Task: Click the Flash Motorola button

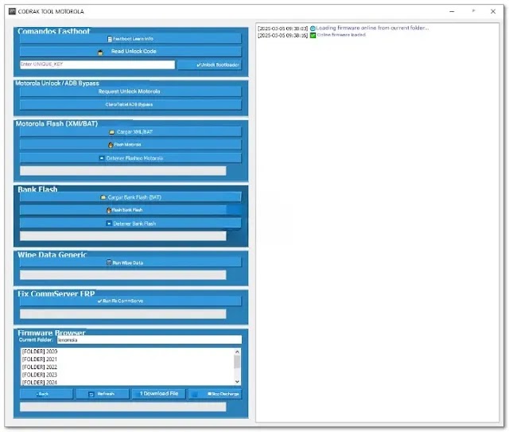Action: click(130, 145)
